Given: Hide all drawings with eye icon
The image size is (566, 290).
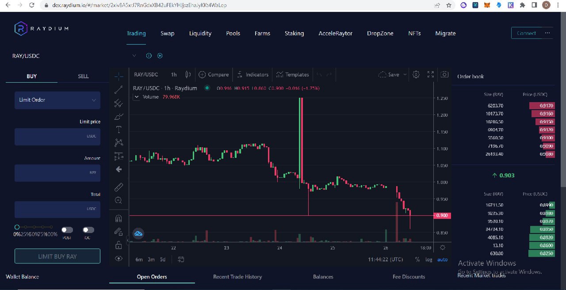Looking at the screenshot, I should pos(119,259).
